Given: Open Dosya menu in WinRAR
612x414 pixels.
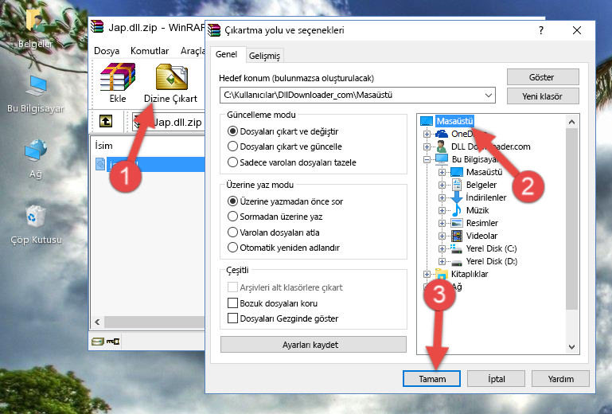Looking at the screenshot, I should [x=107, y=51].
